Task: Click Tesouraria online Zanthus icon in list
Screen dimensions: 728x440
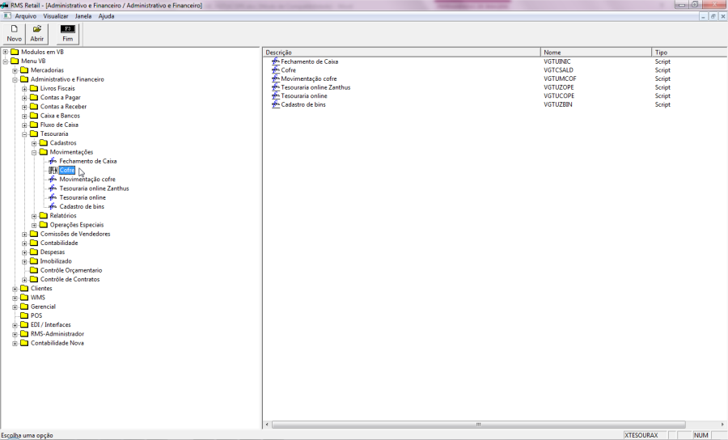Action: 276,87
